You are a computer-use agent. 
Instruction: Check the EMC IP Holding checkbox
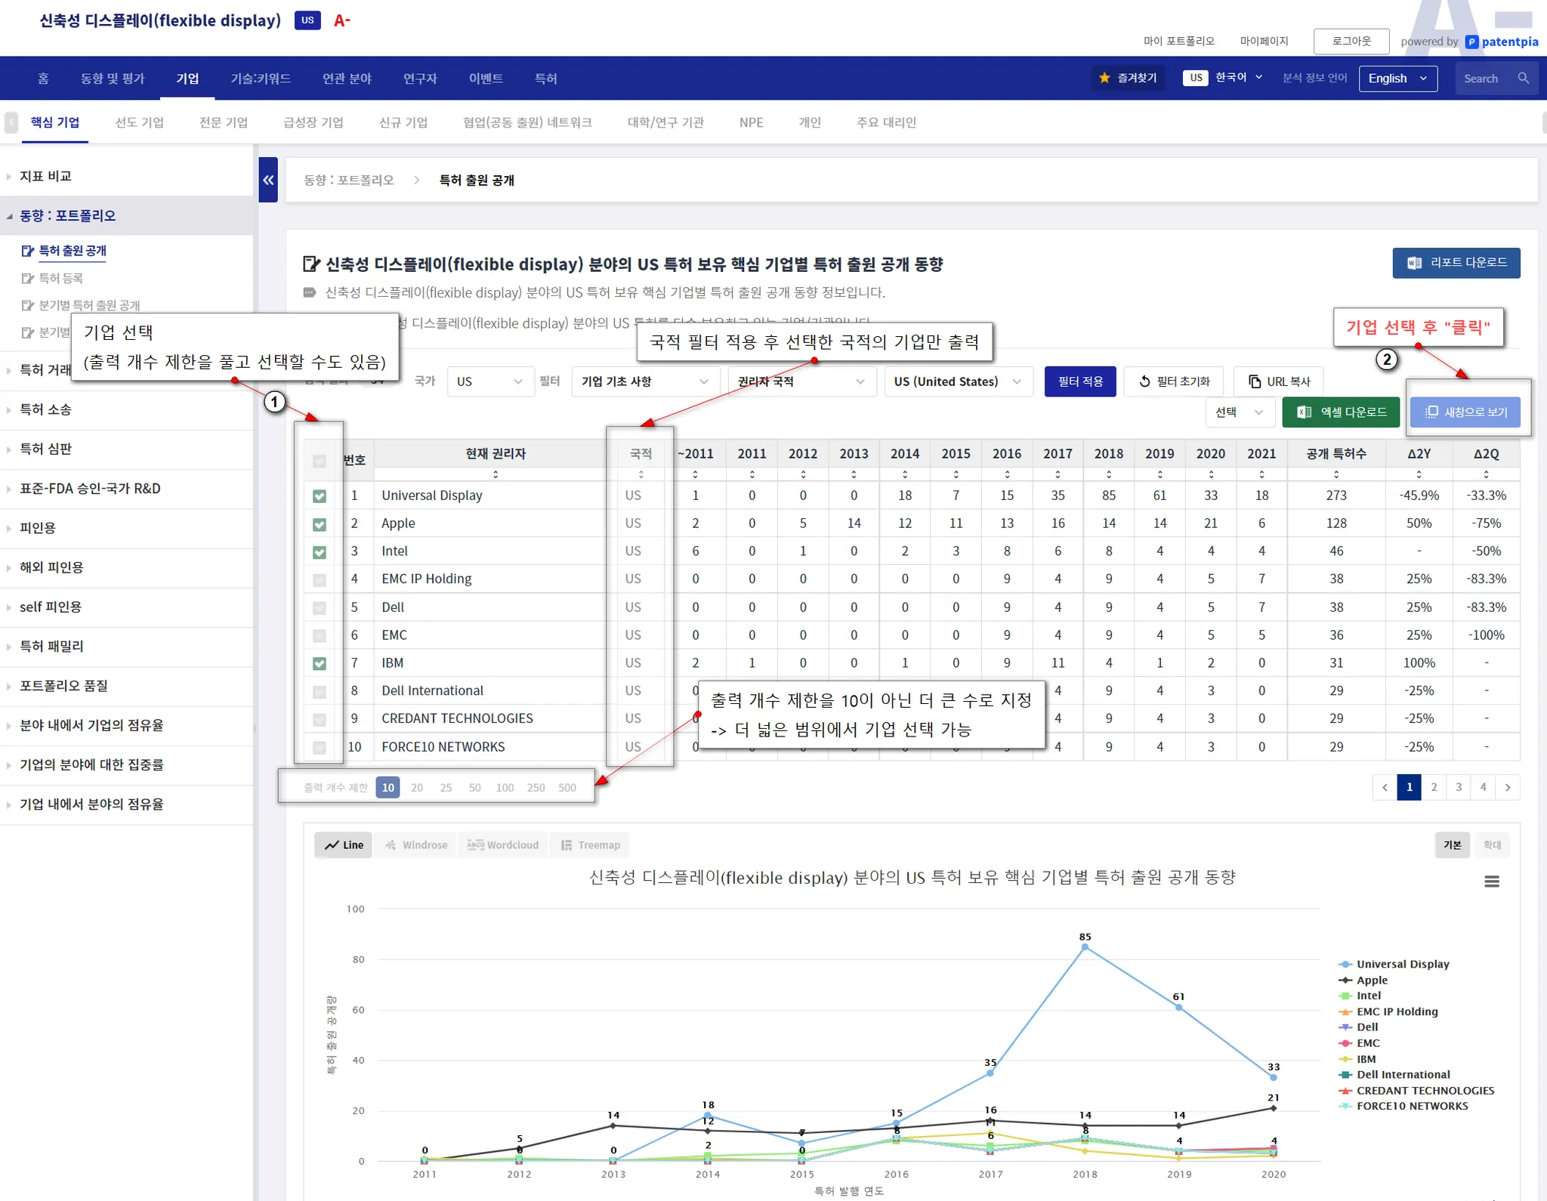click(x=320, y=580)
